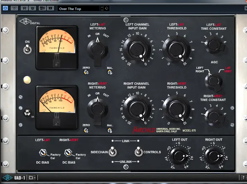Click the Left-Lat DC Bias screw
247x184 pixels.
click(x=43, y=153)
